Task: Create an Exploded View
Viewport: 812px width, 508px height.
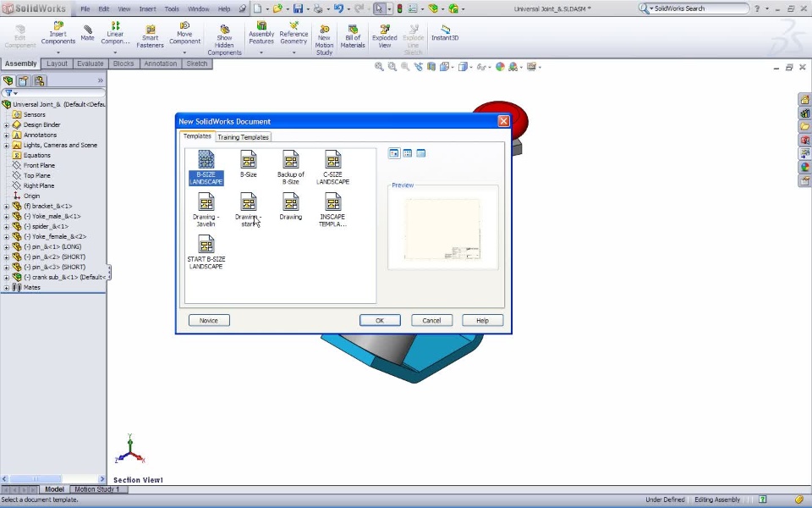Action: pos(384,36)
